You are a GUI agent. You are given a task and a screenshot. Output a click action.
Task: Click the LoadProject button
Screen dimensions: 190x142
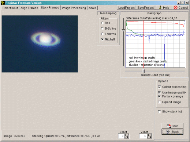click(126, 8)
